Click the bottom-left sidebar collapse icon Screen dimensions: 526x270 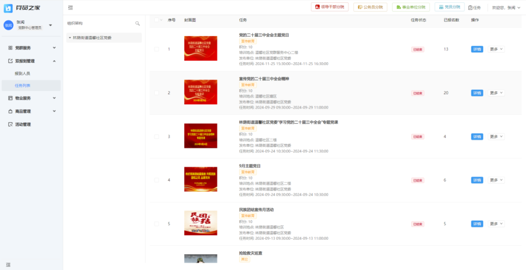coord(8,265)
